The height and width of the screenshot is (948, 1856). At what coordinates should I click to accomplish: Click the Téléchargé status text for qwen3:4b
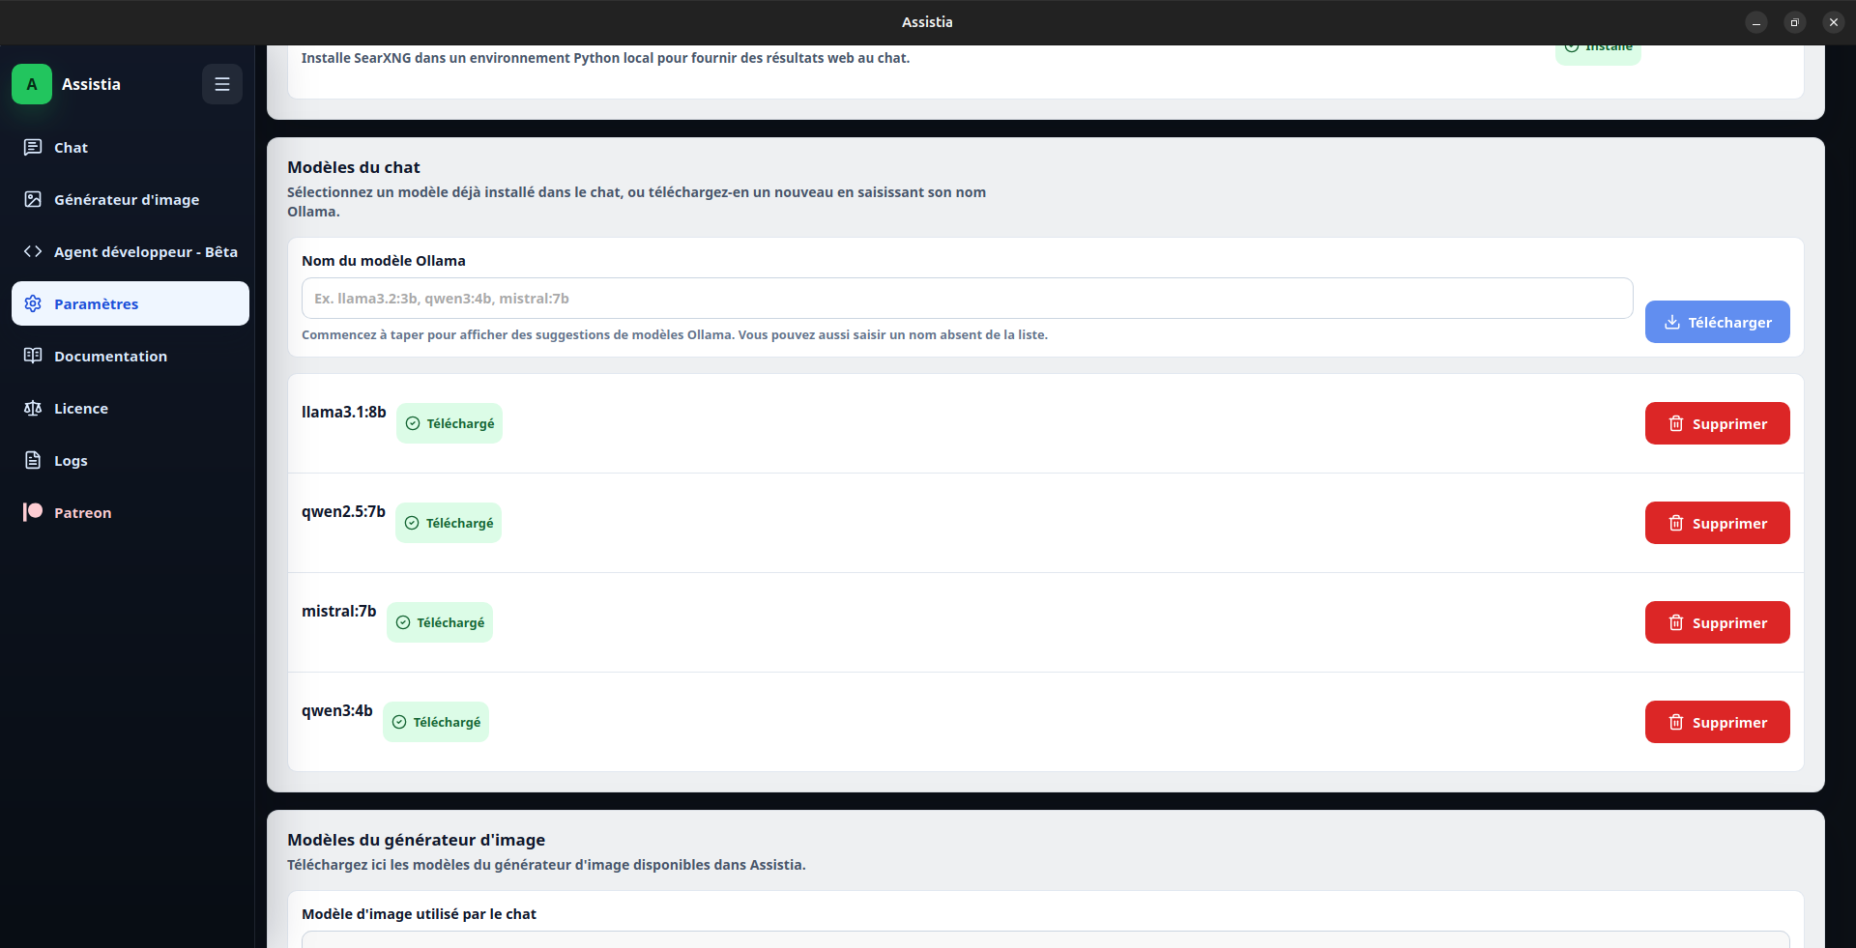tap(448, 722)
